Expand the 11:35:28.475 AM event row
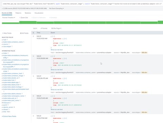 (x=33, y=76)
